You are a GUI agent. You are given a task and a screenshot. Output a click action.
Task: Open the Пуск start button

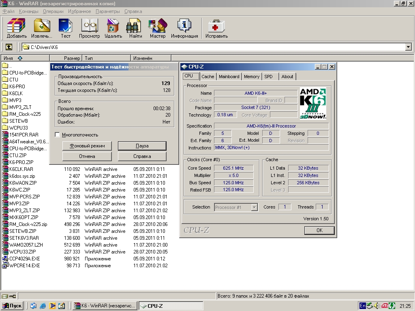(13, 306)
